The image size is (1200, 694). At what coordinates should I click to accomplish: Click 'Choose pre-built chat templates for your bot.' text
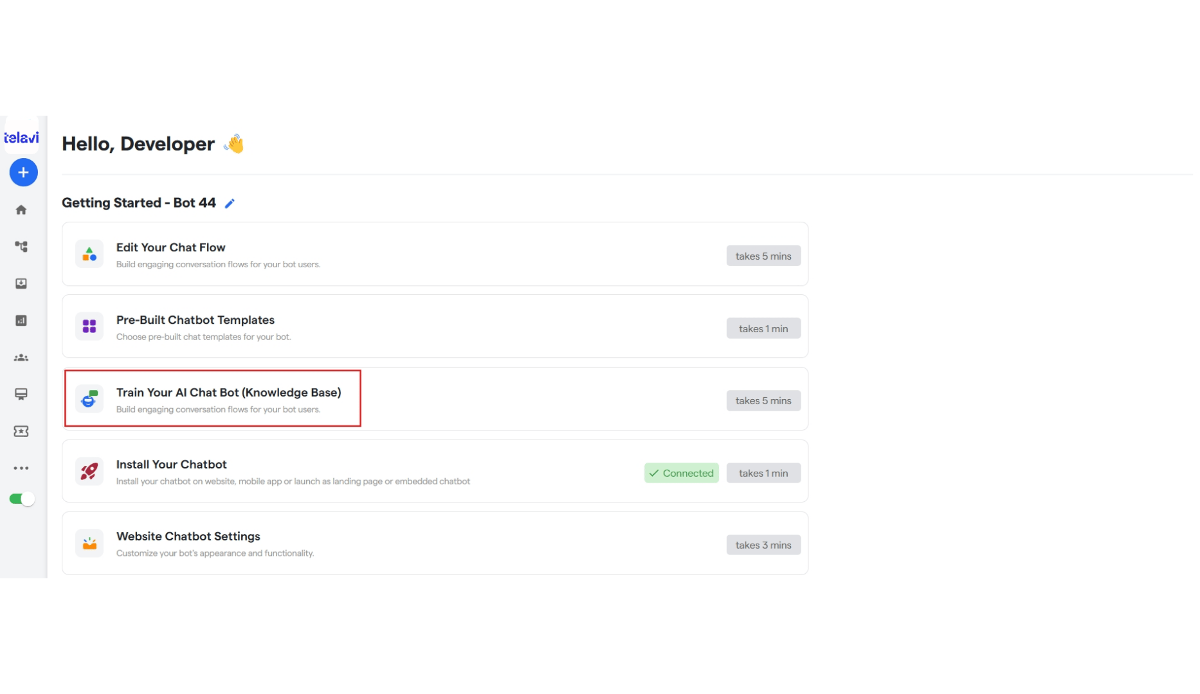(203, 337)
